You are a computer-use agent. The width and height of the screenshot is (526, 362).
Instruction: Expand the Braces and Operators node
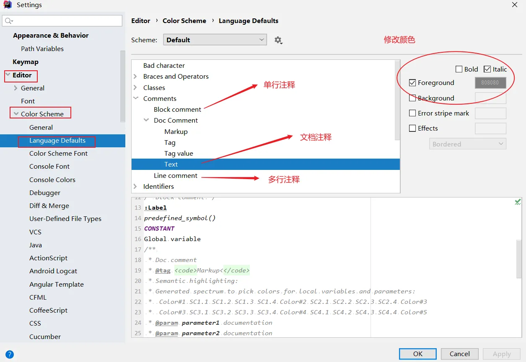[x=135, y=77]
